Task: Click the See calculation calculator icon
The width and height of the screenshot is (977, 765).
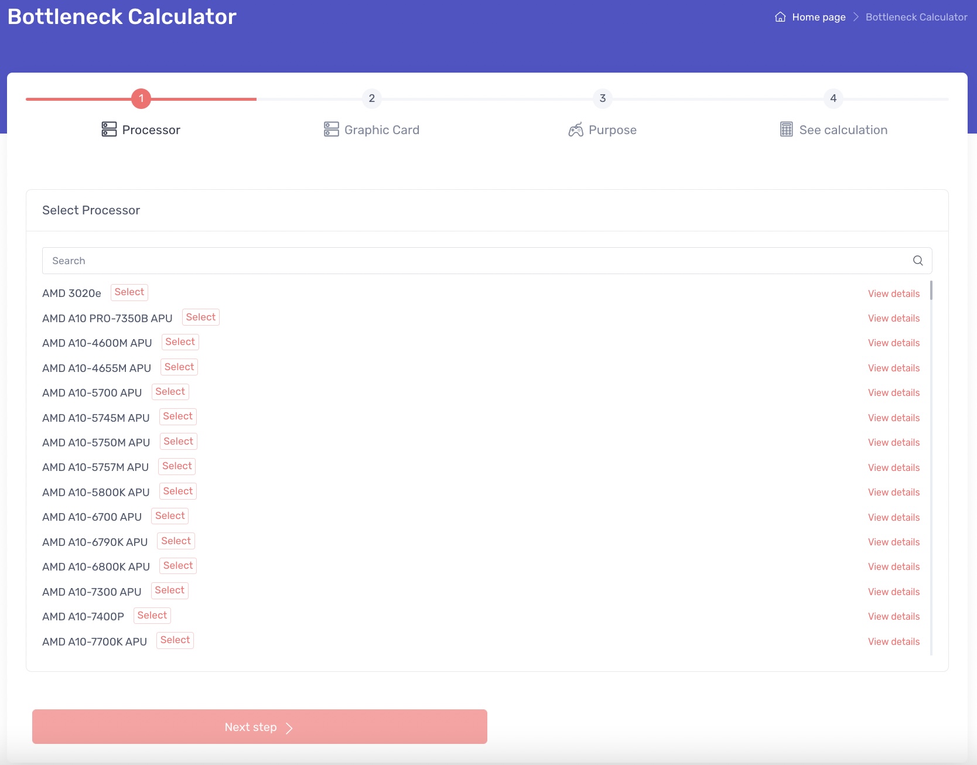Action: (x=787, y=129)
